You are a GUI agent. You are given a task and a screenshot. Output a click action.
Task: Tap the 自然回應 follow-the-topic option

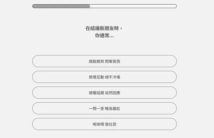click(x=105, y=93)
